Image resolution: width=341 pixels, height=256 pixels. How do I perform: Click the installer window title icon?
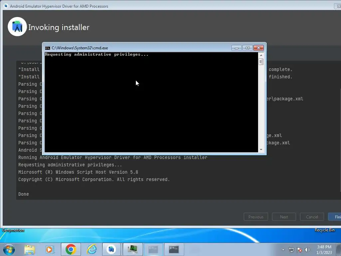click(6, 6)
